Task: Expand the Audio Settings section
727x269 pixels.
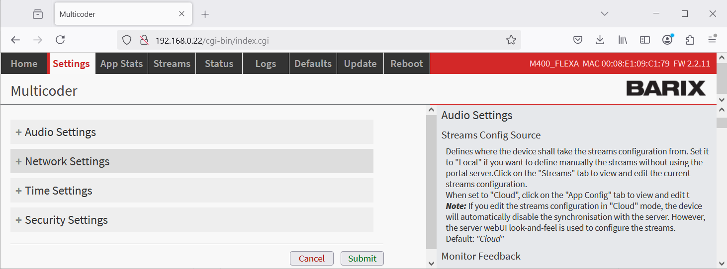Action: (x=60, y=133)
